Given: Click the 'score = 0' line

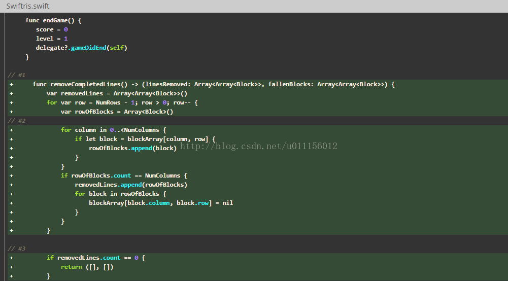Looking at the screenshot, I should (52, 29).
